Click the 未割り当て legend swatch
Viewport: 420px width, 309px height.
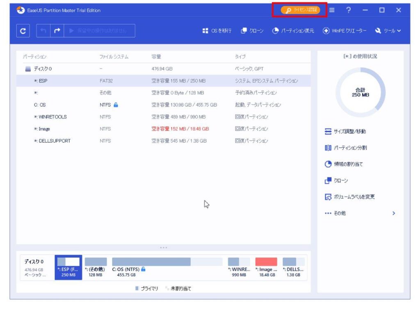coord(167,289)
